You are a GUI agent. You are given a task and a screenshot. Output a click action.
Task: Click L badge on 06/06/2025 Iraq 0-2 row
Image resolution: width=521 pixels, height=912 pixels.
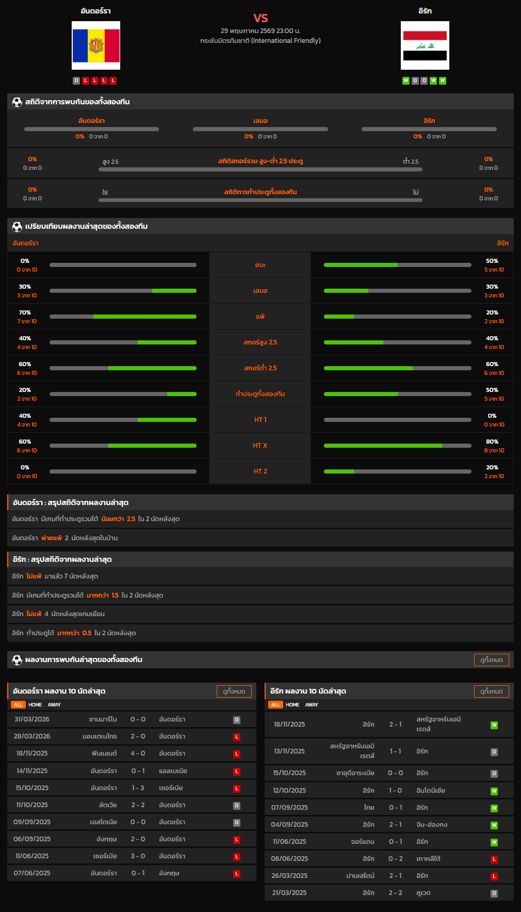click(494, 859)
